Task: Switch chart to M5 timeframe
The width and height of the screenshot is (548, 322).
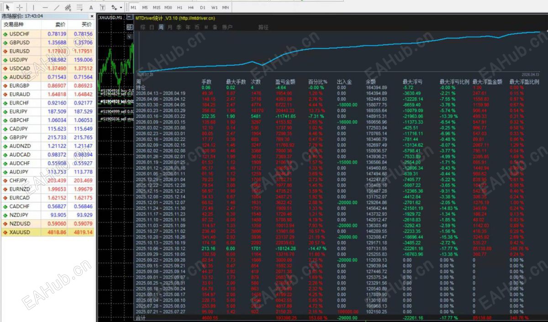Action: (145, 8)
